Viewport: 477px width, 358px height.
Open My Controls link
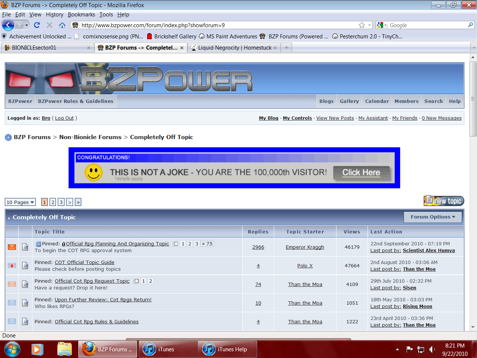[x=297, y=118]
